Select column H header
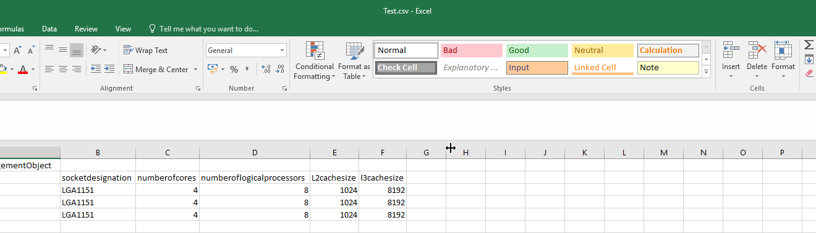The width and height of the screenshot is (816, 233). [x=465, y=152]
